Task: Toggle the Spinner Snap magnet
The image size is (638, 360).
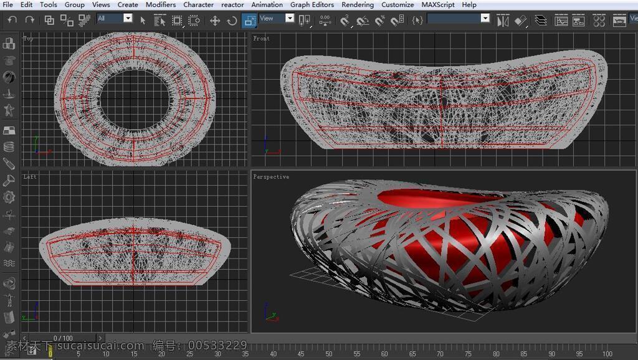Action: [397, 21]
